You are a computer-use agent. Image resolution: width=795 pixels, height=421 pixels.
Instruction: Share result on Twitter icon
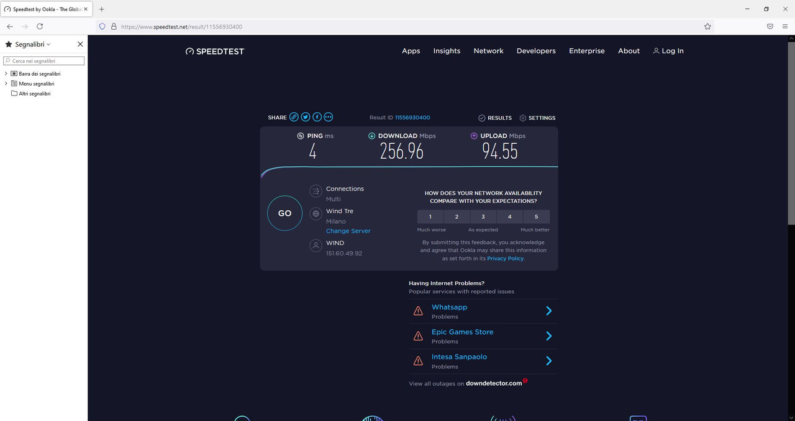pos(306,117)
